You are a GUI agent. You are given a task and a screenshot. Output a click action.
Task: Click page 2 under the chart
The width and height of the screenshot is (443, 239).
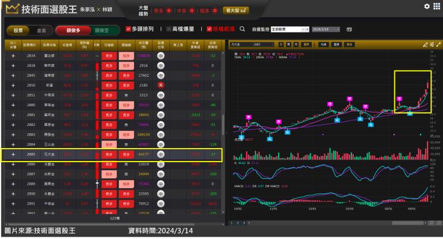pyautogui.click(x=237, y=223)
